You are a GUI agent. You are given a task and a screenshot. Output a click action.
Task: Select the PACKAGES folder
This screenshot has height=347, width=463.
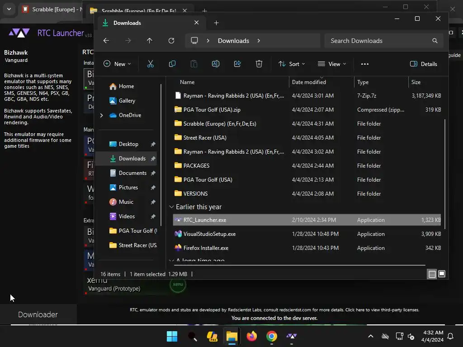[307, 165]
